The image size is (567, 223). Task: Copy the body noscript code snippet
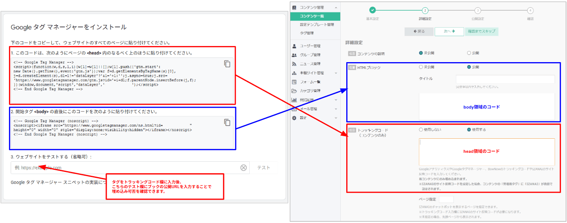pos(227,123)
